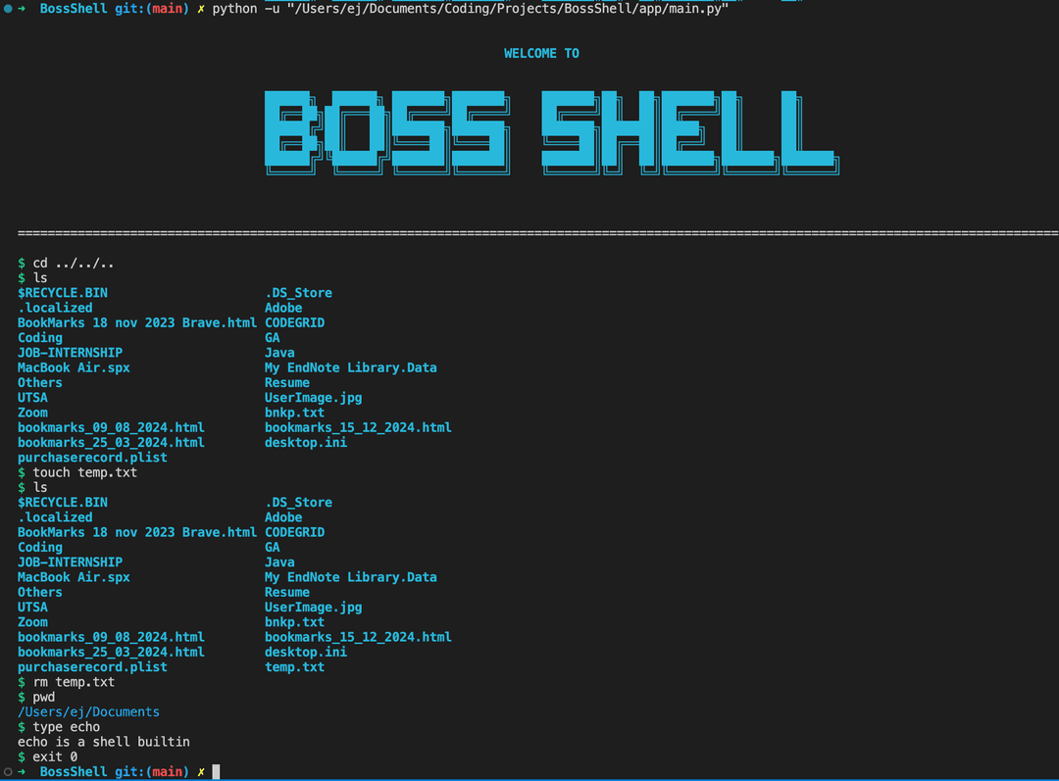Click the hollow circle decoration at the final prompt
This screenshot has width=1059, height=781.
tap(8, 771)
